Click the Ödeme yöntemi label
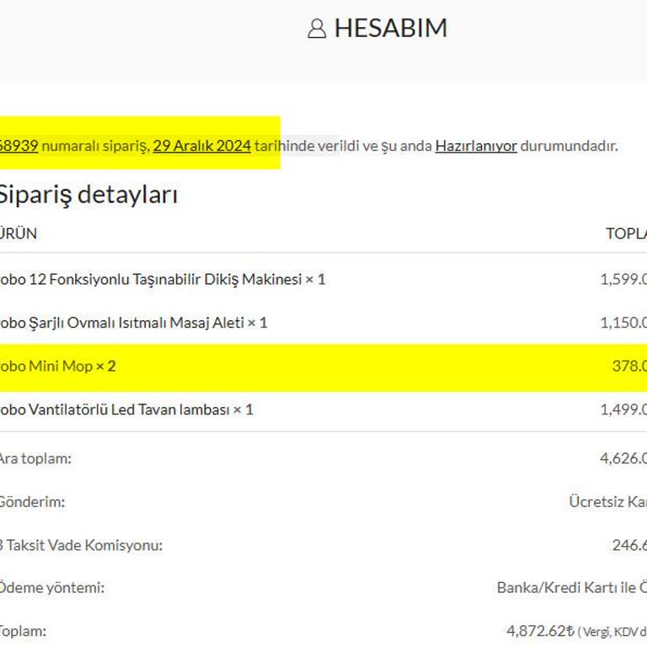The width and height of the screenshot is (647, 647). (52, 587)
